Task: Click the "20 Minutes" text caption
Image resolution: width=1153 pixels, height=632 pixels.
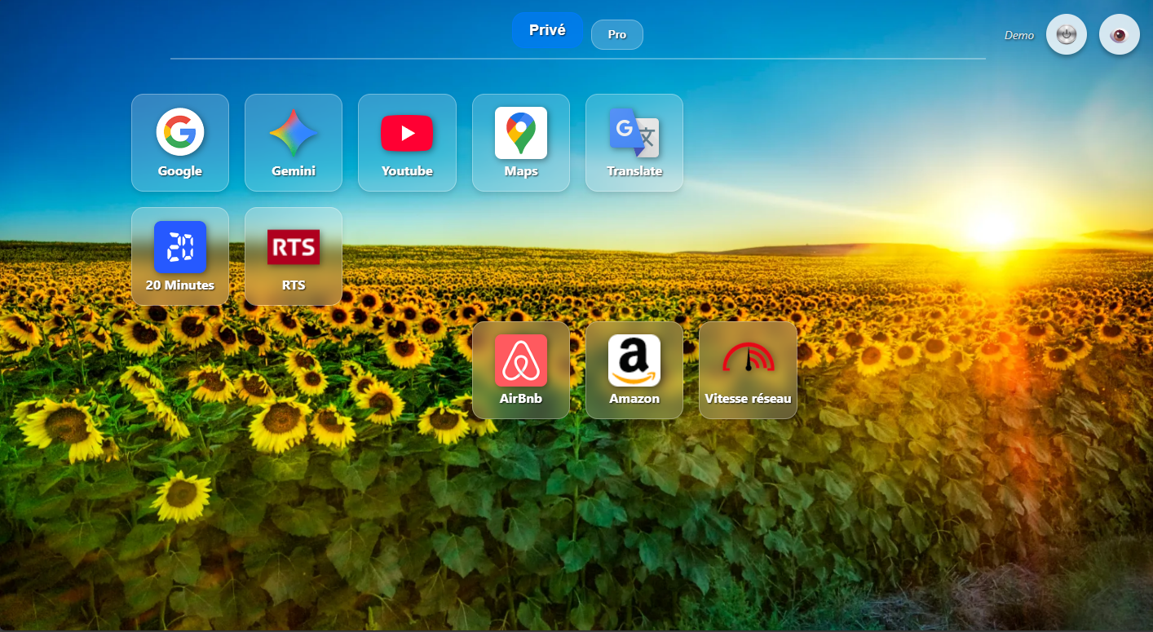Action: 180,285
